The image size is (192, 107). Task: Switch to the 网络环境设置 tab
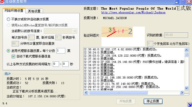tap(14, 11)
